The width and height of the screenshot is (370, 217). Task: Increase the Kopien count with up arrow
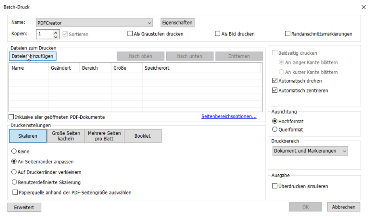(x=56, y=32)
